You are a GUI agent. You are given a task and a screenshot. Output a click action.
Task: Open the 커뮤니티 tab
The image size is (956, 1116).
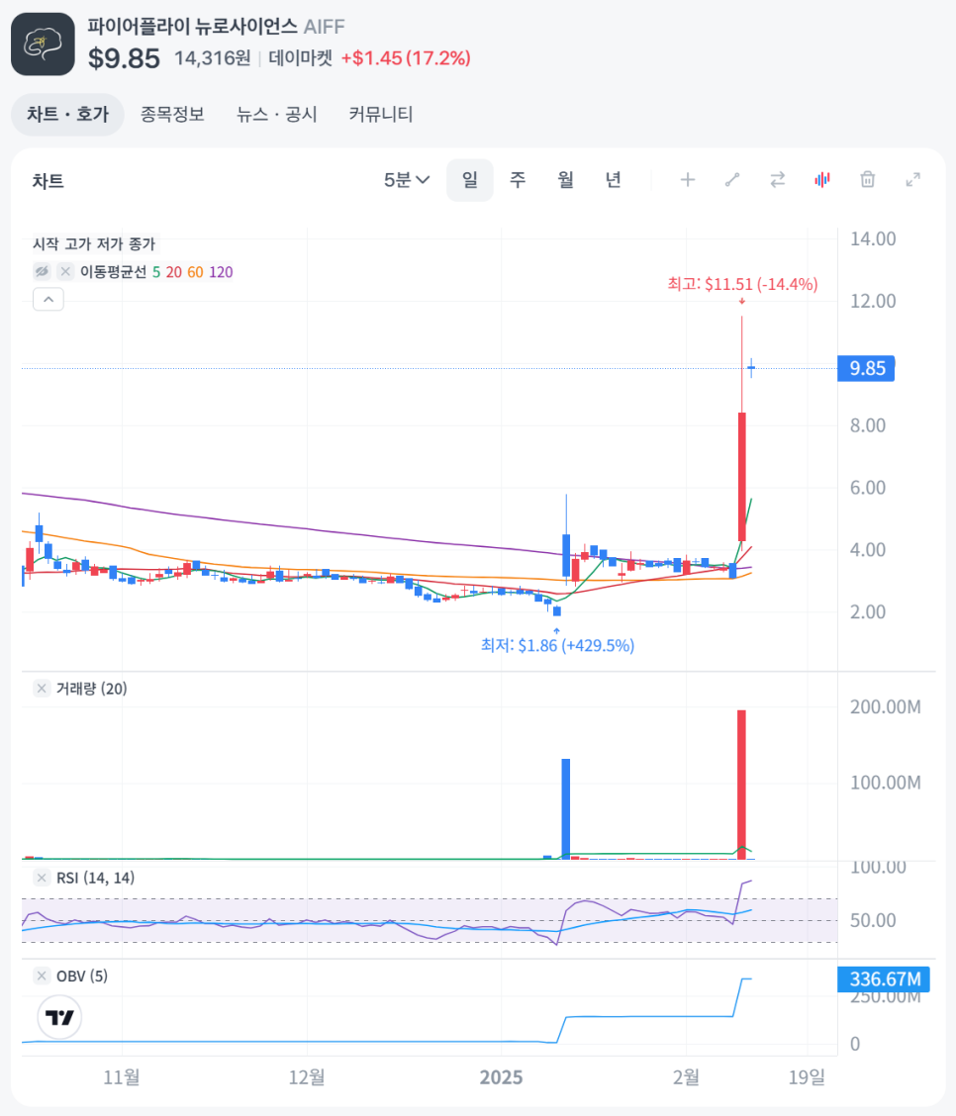coord(381,114)
